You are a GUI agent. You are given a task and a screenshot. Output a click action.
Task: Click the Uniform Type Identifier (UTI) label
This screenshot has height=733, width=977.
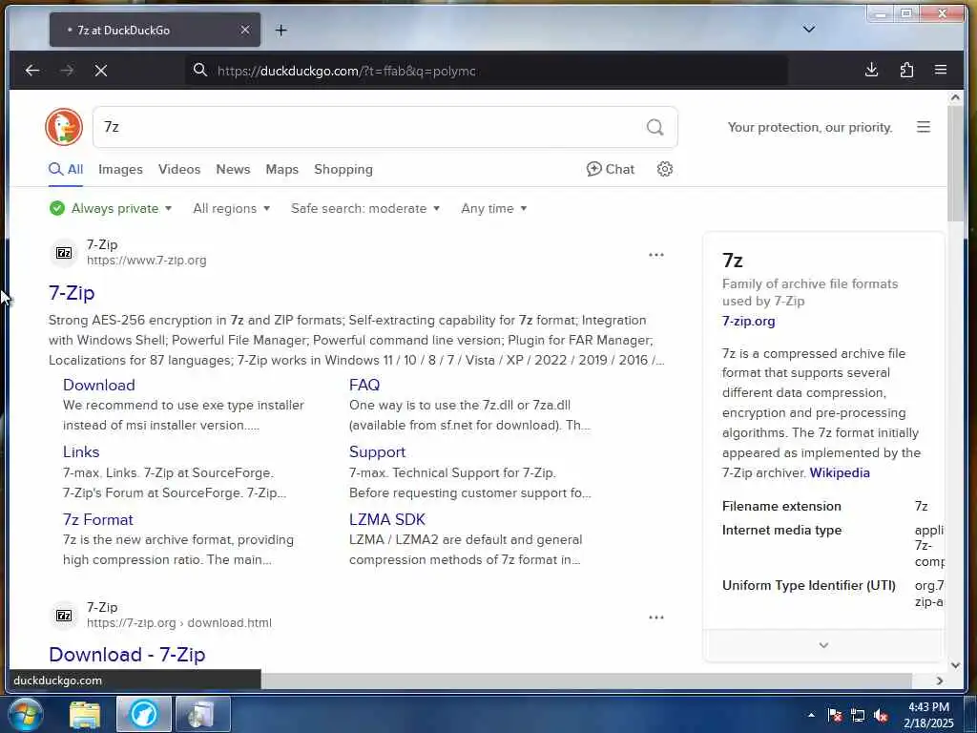809,585
